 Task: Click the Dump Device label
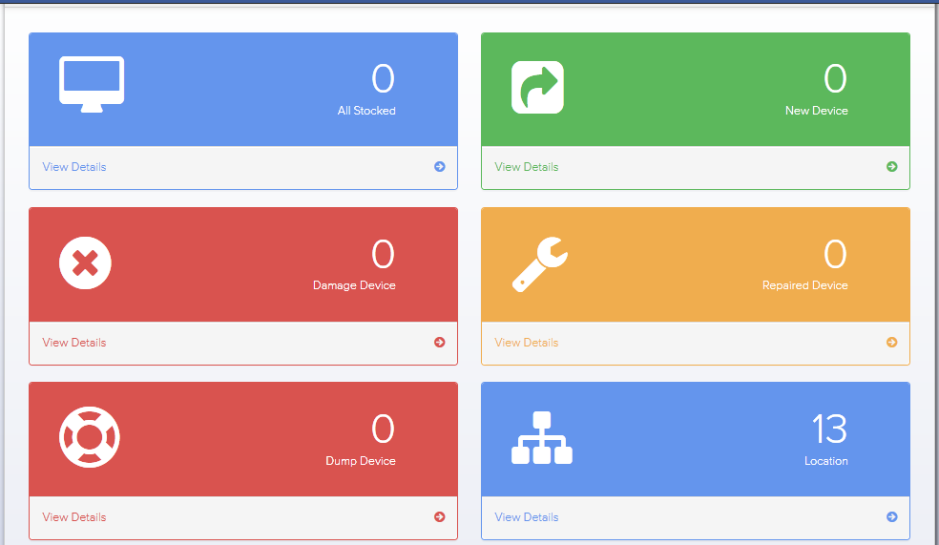click(361, 461)
